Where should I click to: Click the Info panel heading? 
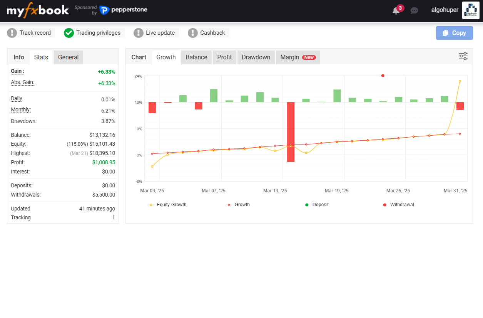pos(19,57)
